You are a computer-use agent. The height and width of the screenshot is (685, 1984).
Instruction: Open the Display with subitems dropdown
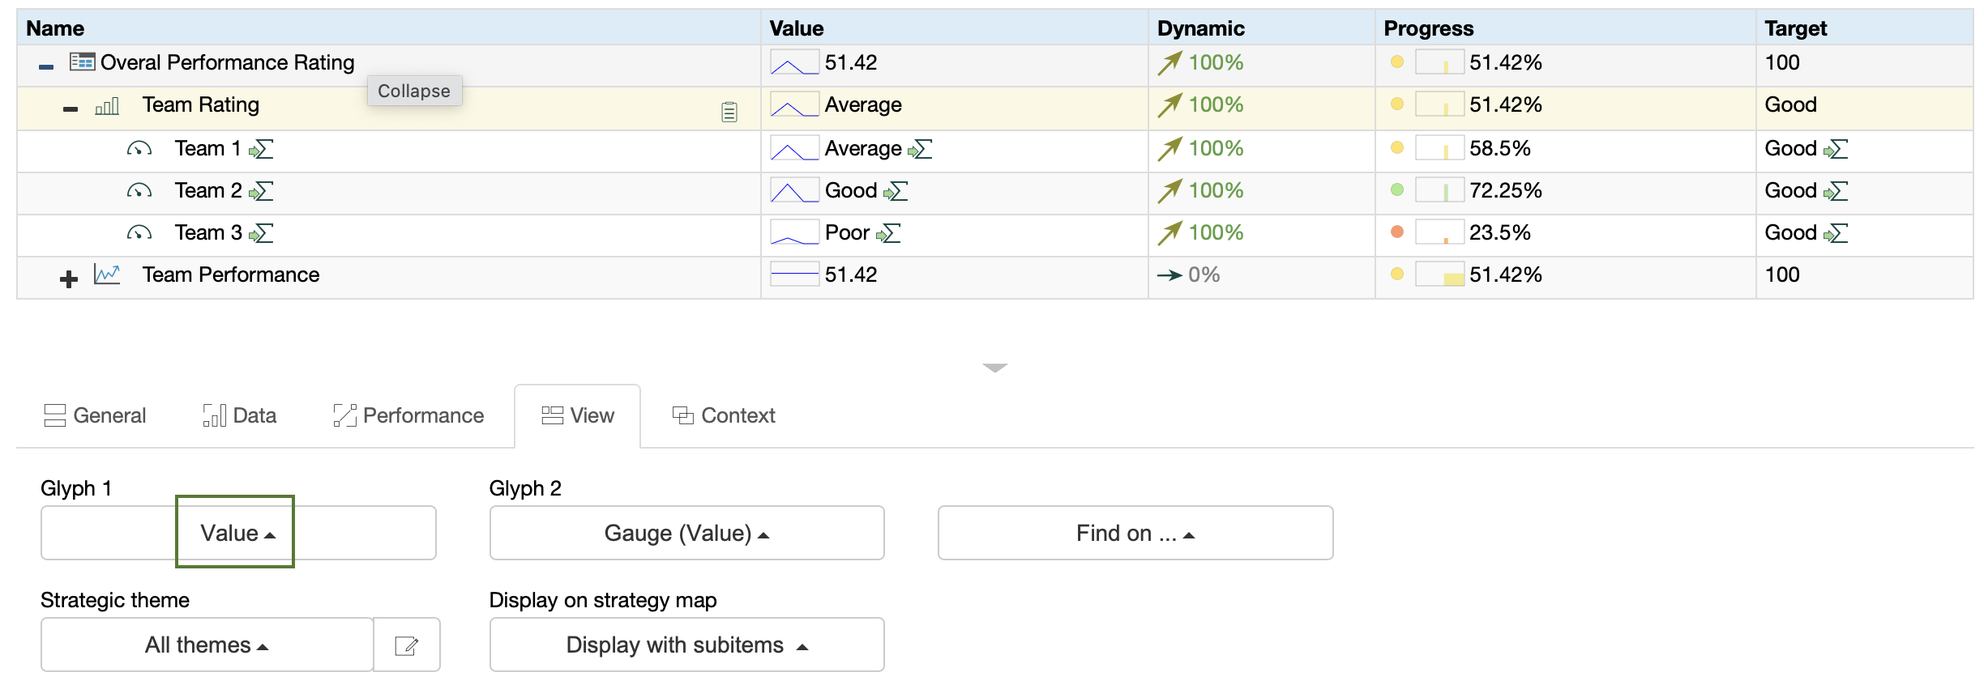pyautogui.click(x=686, y=645)
